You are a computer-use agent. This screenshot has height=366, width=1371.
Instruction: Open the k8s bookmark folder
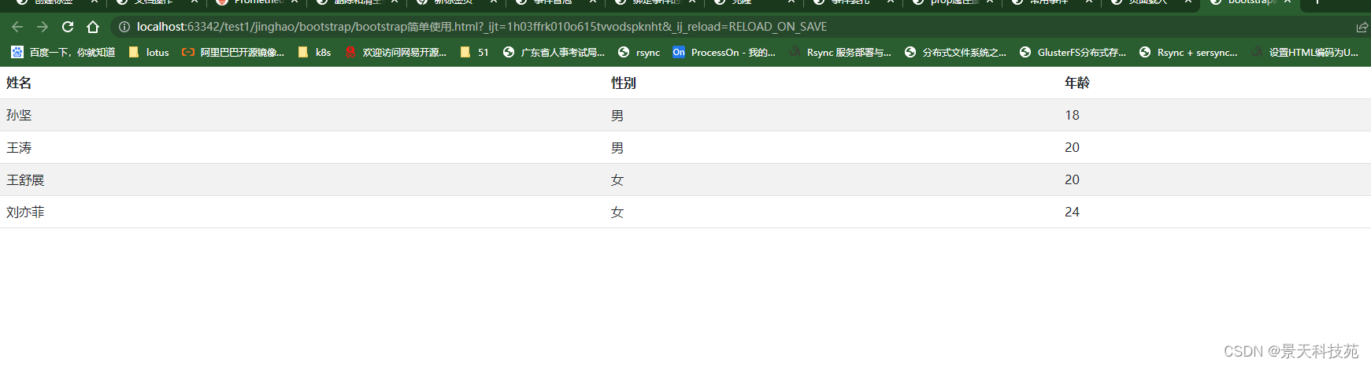point(314,52)
